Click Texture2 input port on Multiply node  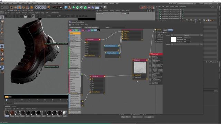(133, 77)
